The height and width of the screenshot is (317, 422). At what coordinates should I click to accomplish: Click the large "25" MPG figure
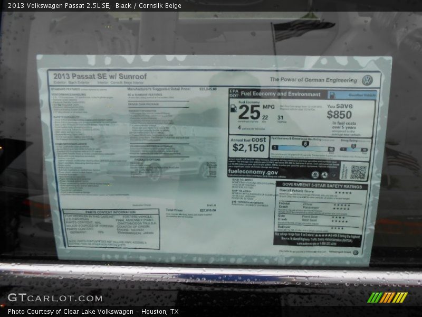coord(249,113)
